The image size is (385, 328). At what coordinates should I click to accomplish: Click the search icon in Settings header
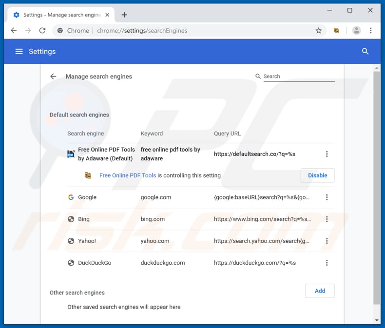[x=365, y=51]
